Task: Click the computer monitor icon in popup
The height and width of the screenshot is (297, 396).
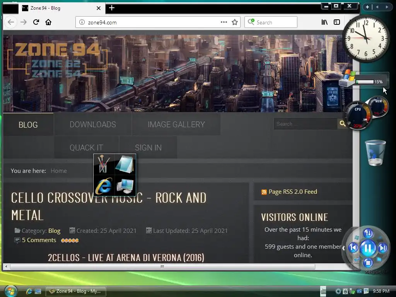Action: coord(125,186)
